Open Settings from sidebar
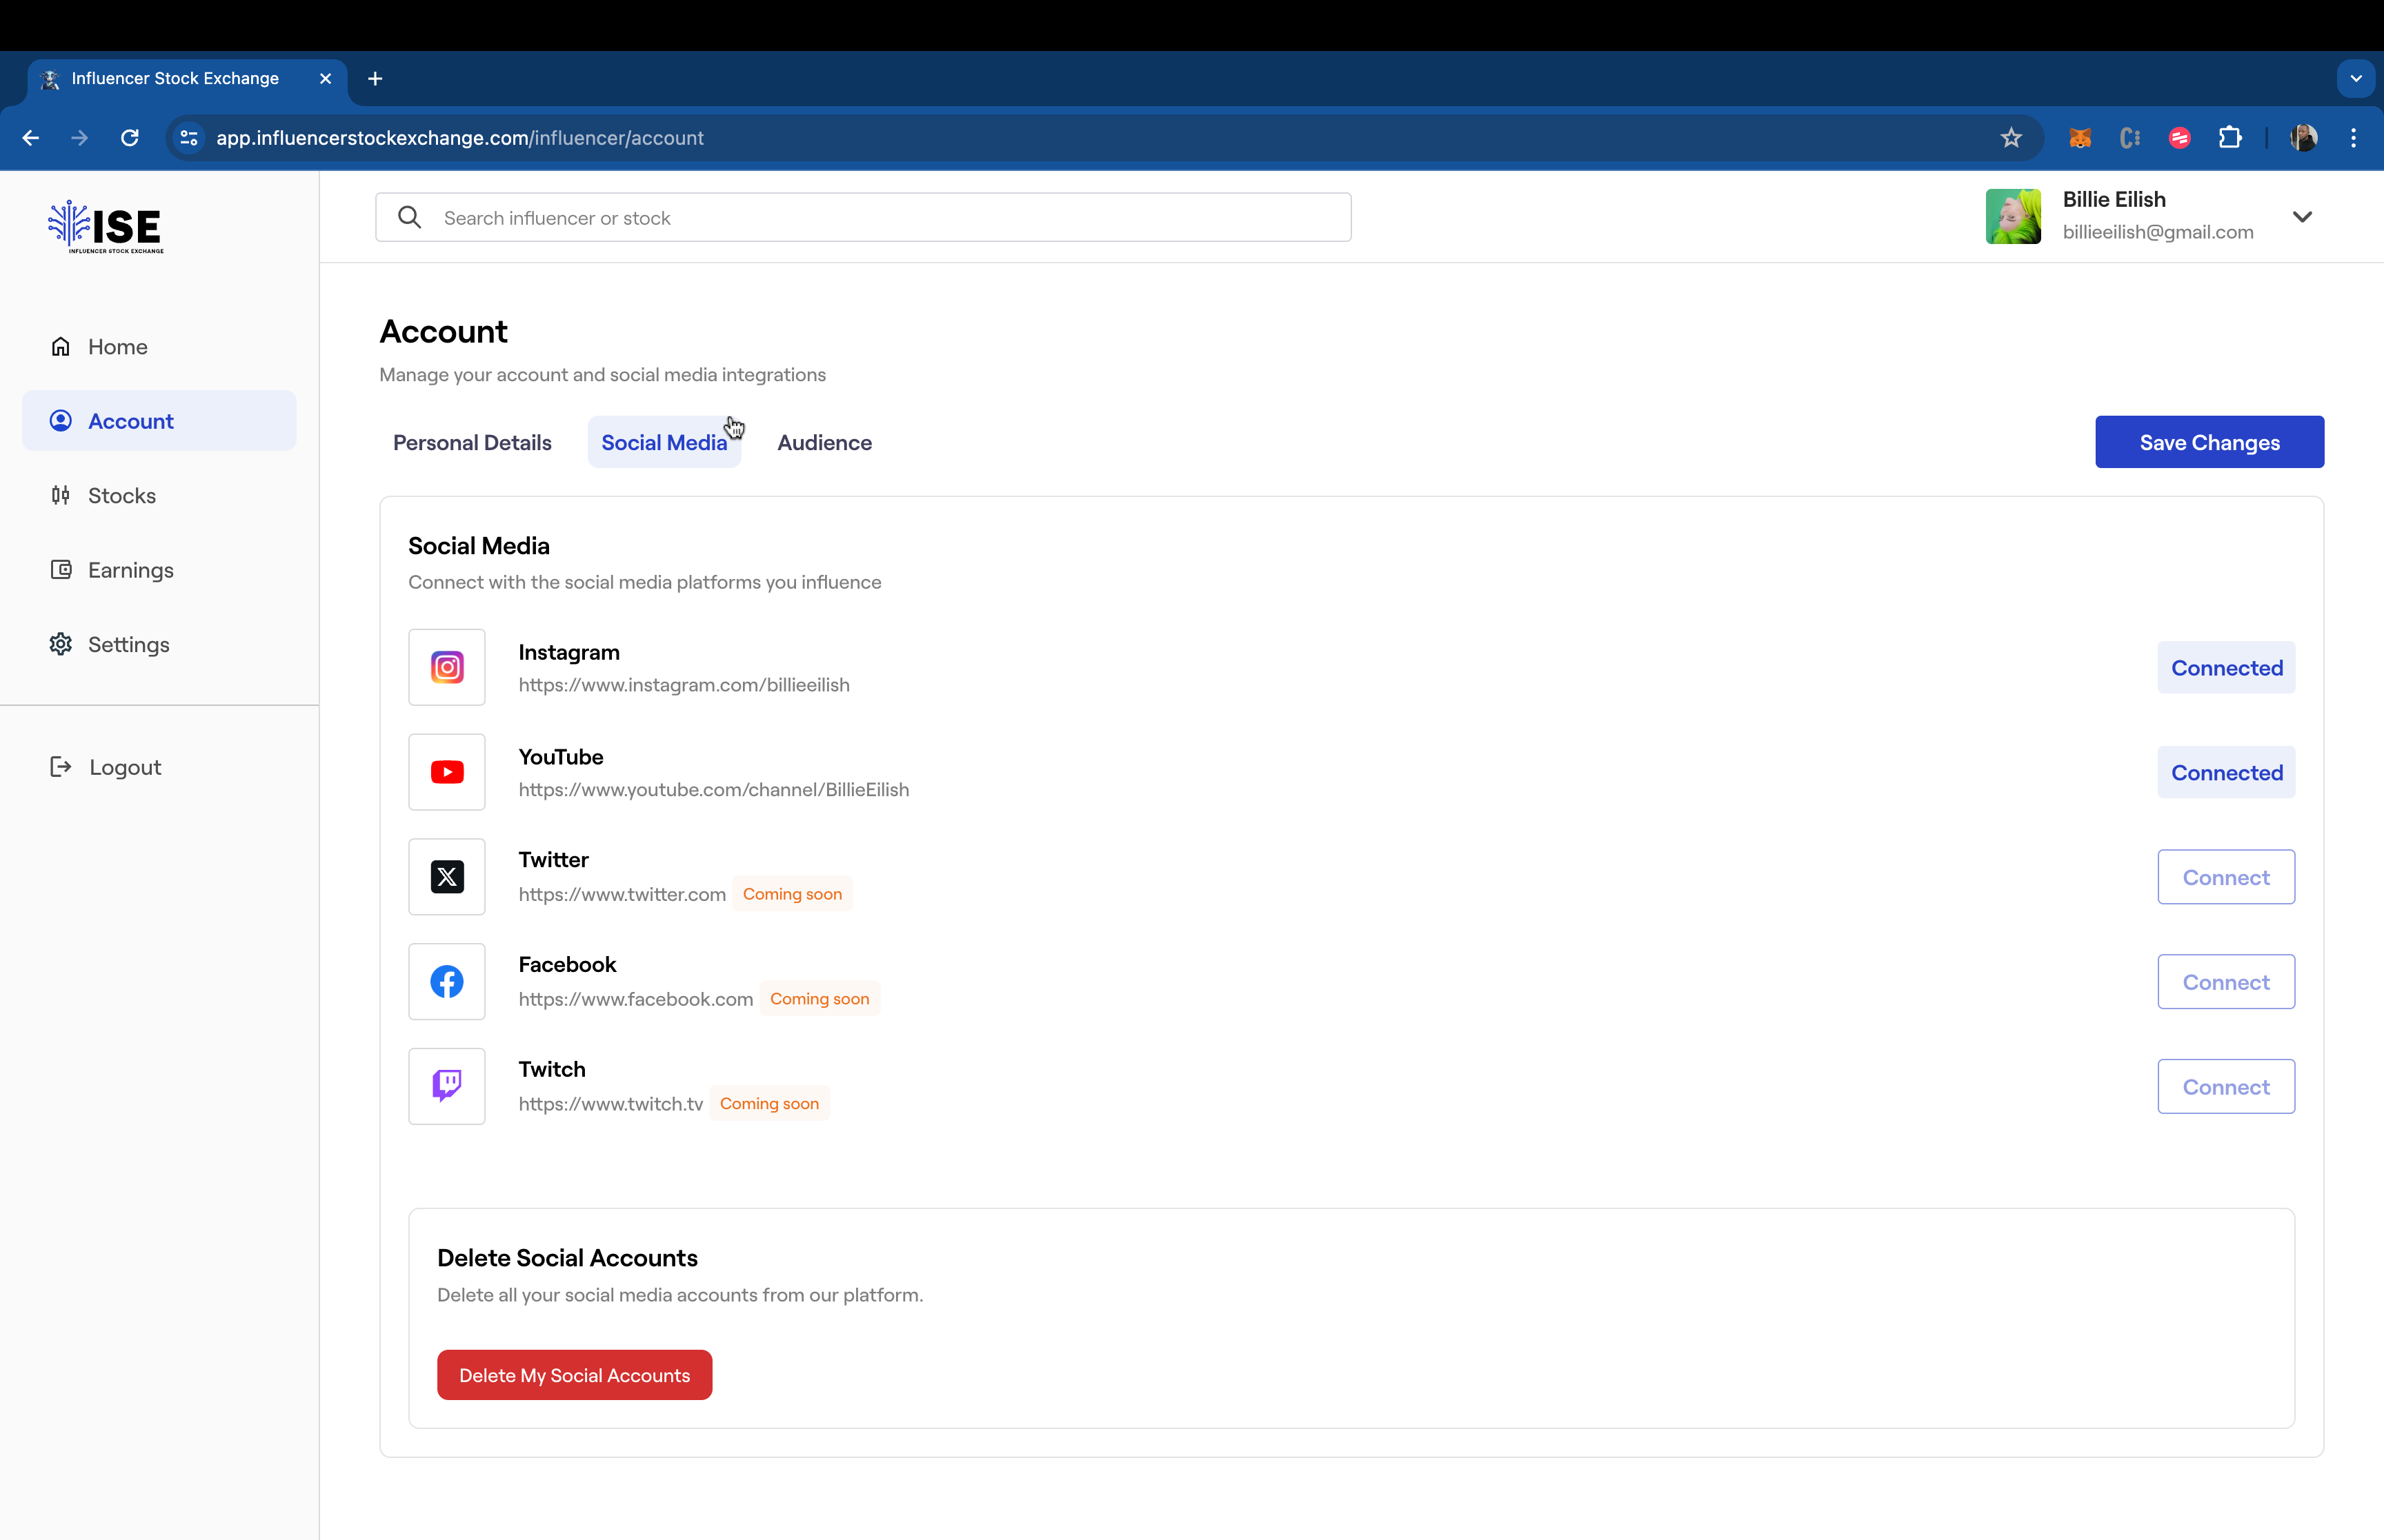 pos(159,644)
